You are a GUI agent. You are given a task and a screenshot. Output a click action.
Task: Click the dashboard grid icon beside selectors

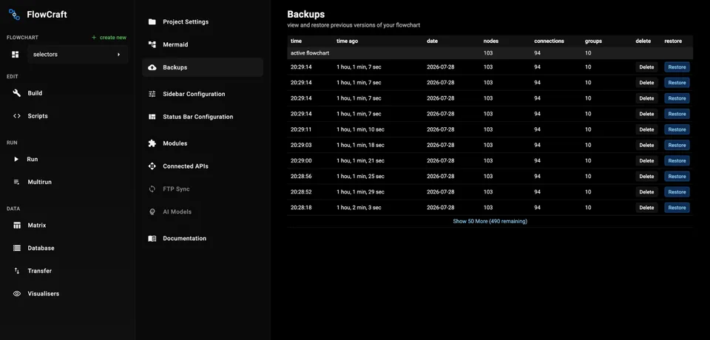pyautogui.click(x=16, y=55)
